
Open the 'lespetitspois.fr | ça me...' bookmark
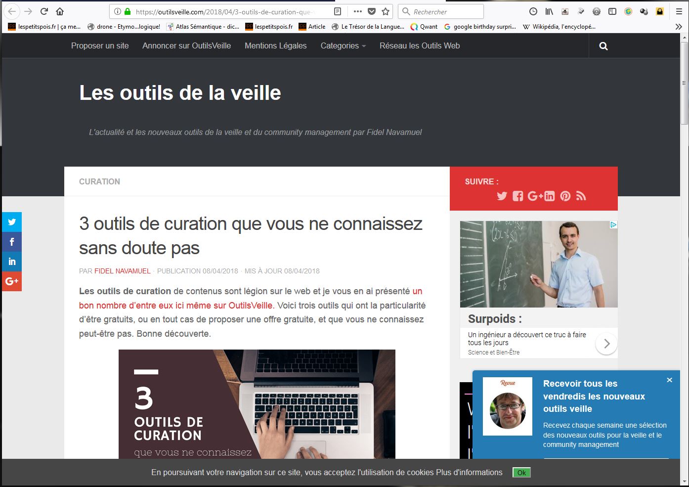pos(44,27)
